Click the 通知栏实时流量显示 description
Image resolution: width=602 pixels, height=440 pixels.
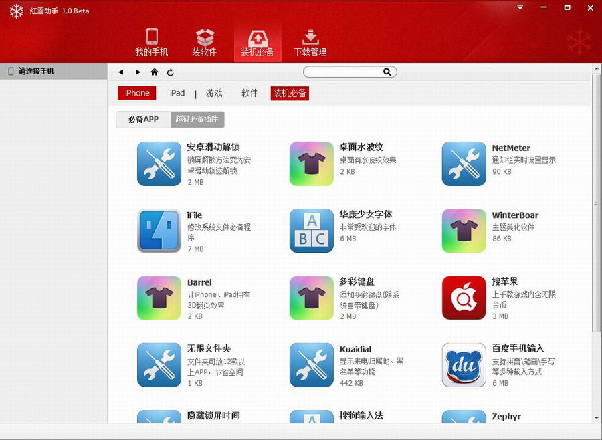[524, 160]
